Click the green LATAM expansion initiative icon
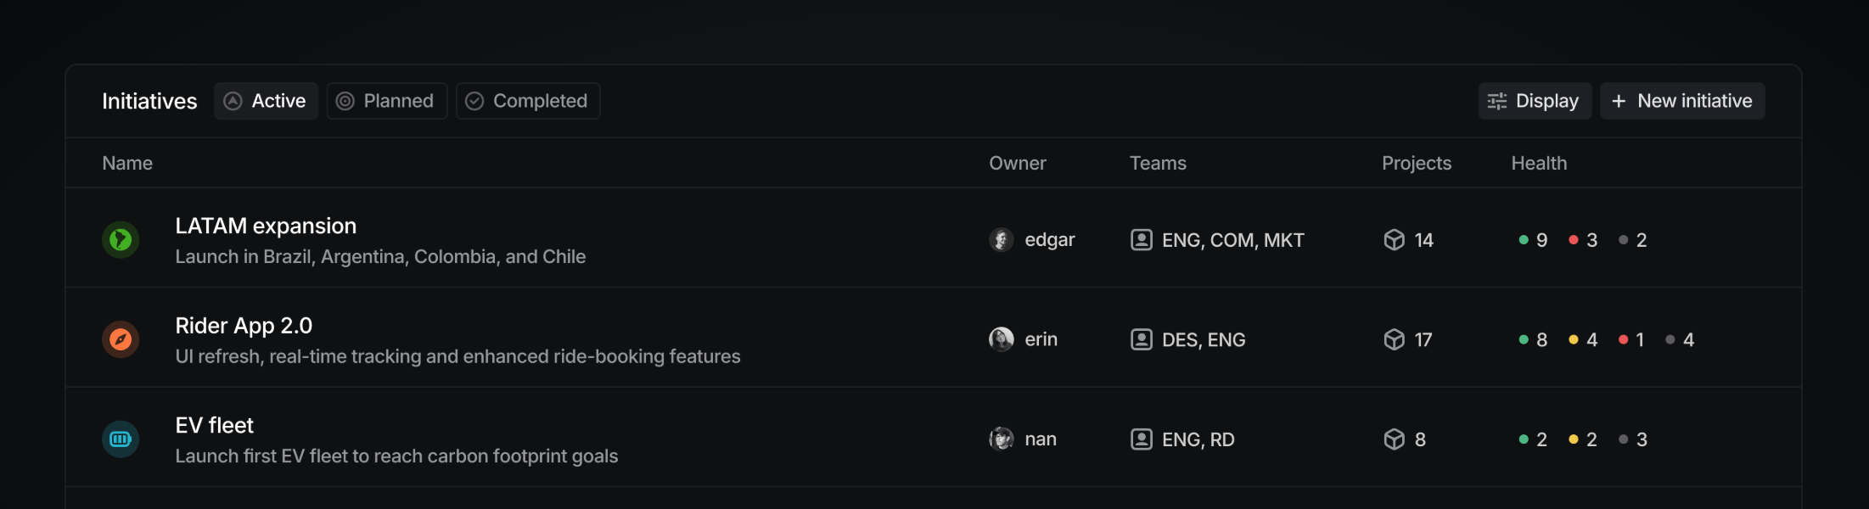 [121, 240]
